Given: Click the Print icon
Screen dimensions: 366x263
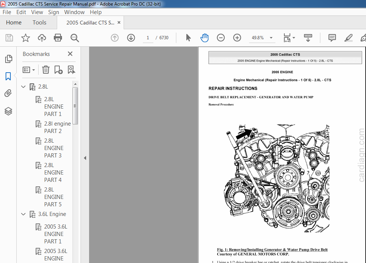Looking at the screenshot, I should [58, 38].
